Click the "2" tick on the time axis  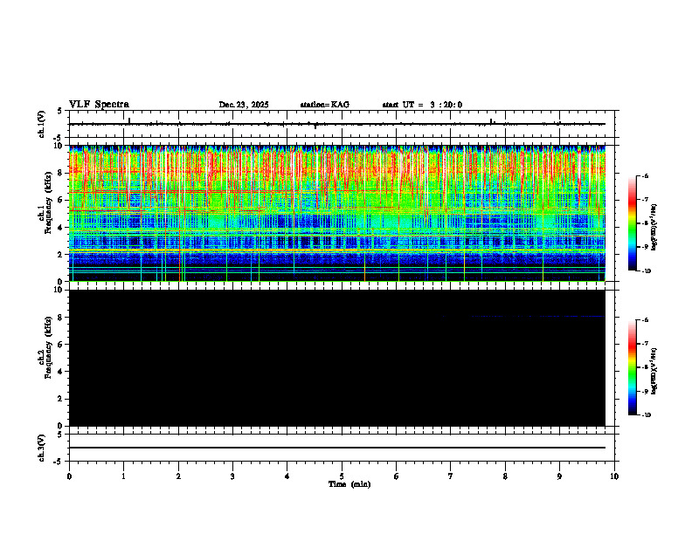tap(178, 476)
